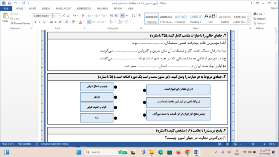This screenshot has height=157, width=279.
Task: Click the Copy command
Action: [x=15, y=19]
